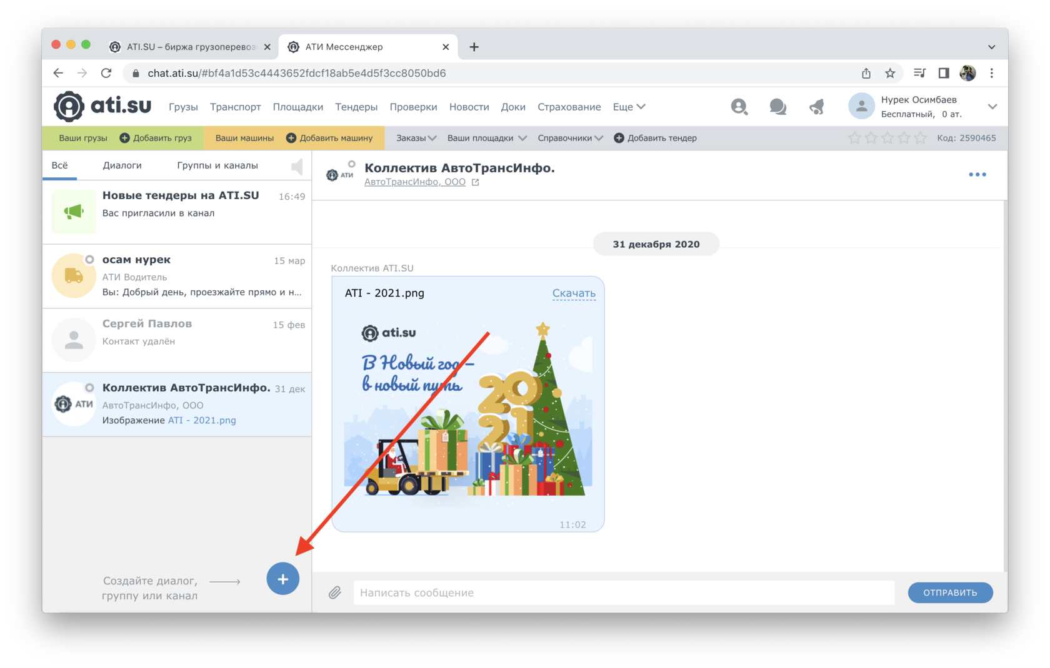Image resolution: width=1050 pixels, height=668 pixels.
Task: Click the Нурек Осимбаев user name
Action: tap(918, 100)
